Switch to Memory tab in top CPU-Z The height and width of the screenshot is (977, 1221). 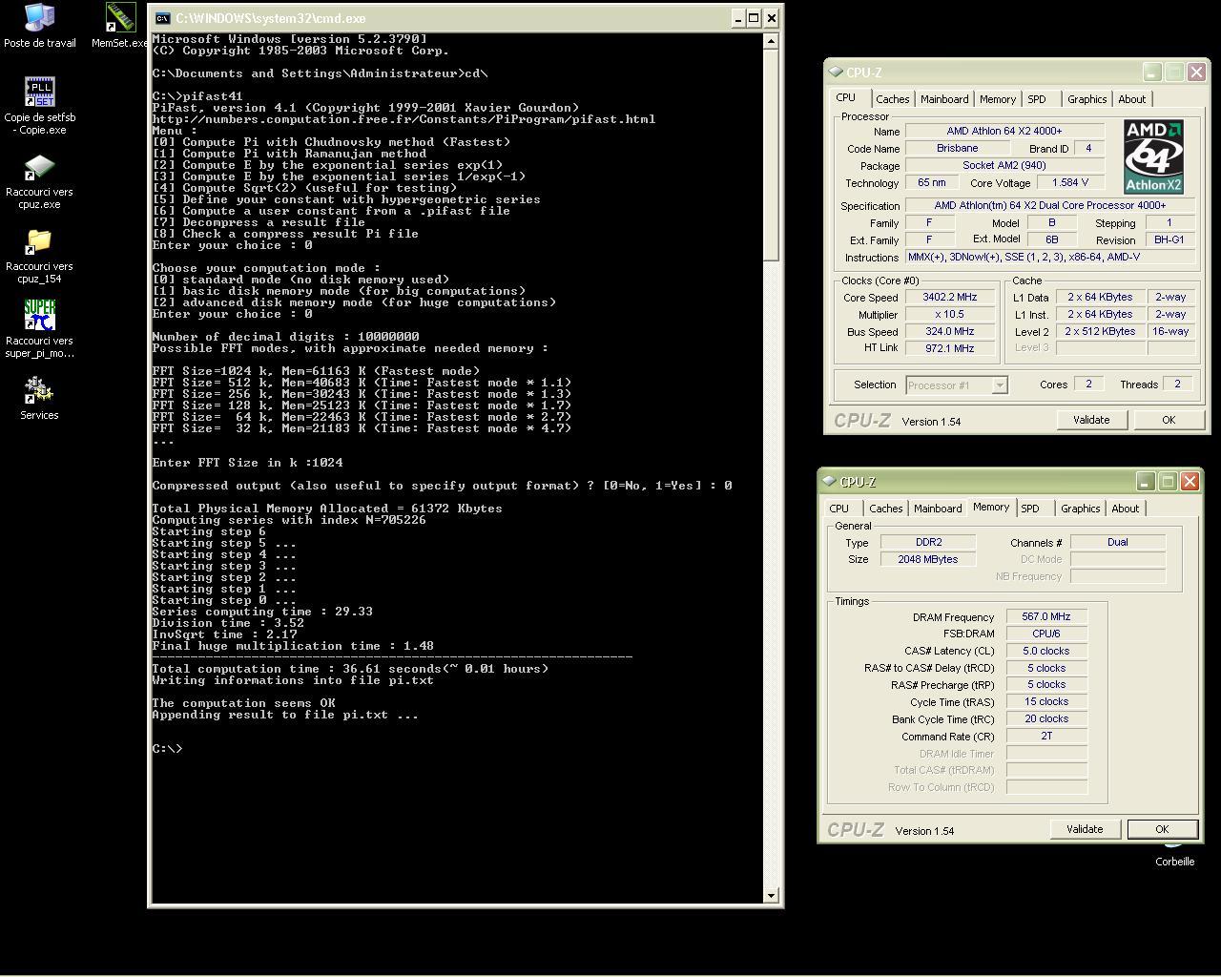coord(998,99)
